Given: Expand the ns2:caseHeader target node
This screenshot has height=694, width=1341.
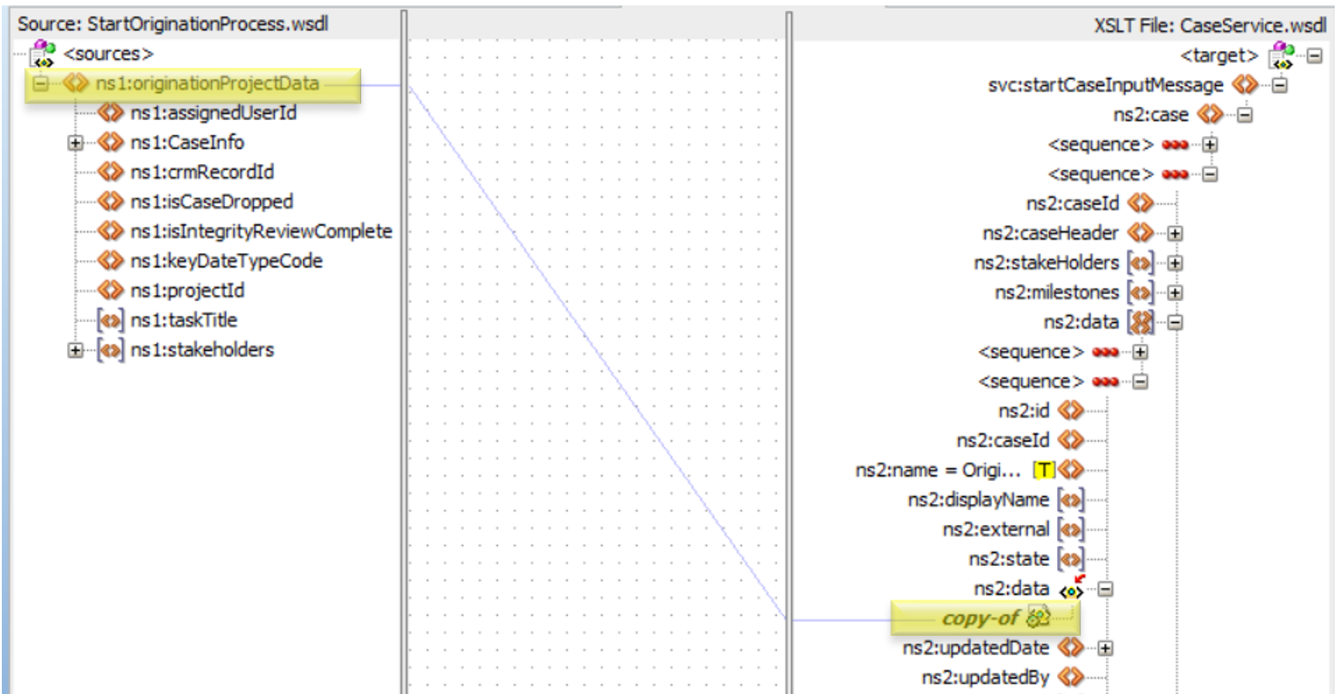Looking at the screenshot, I should coord(1176,234).
